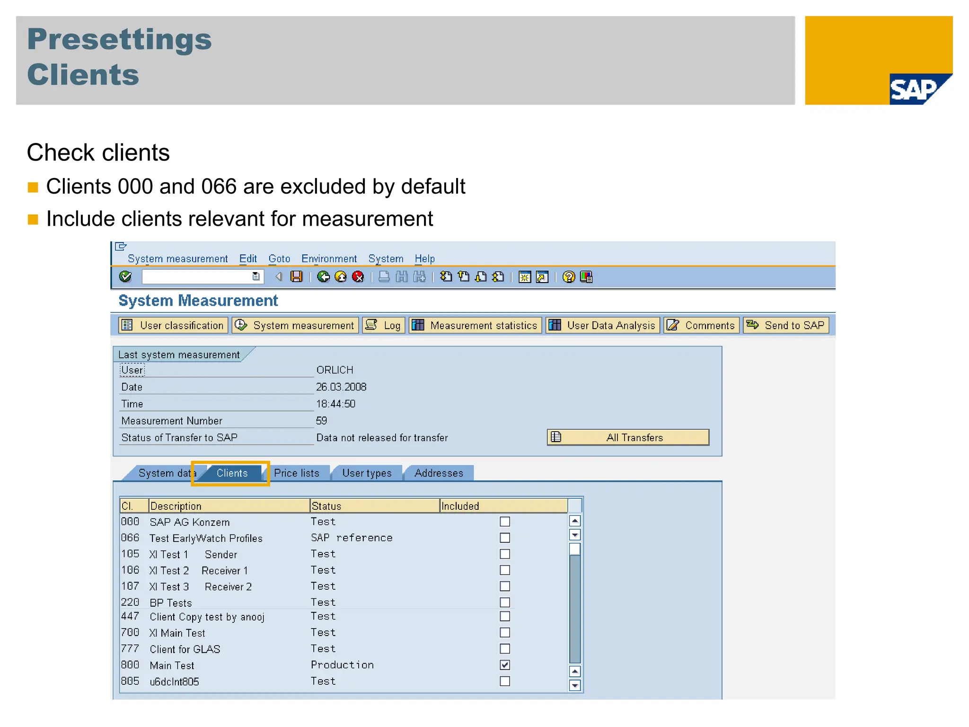Image resolution: width=969 pixels, height=727 pixels.
Task: Click the Description column header
Action: (229, 506)
